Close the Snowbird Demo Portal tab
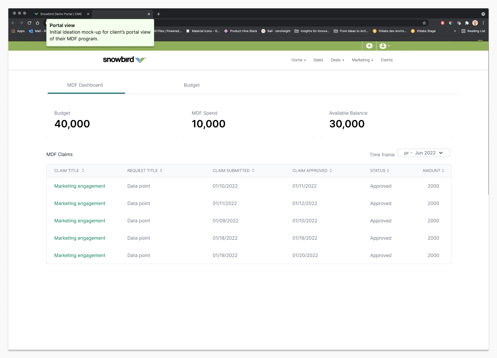The height and width of the screenshot is (358, 497). 88,14
